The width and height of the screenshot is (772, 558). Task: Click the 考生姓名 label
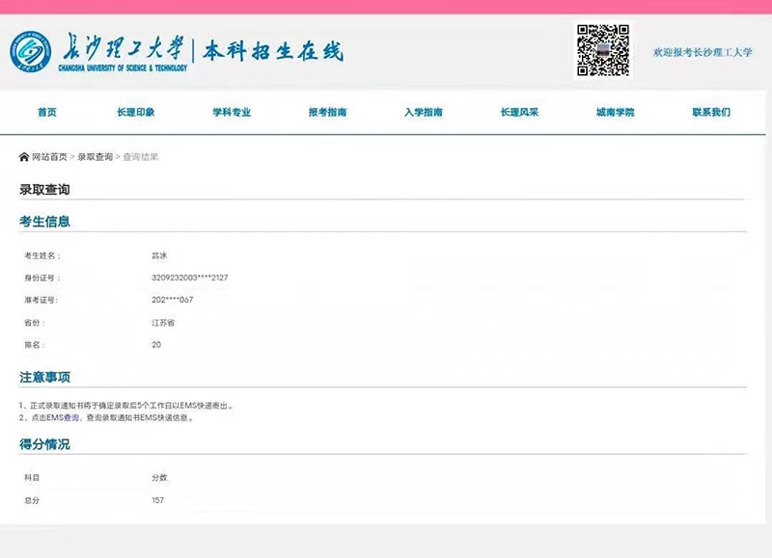pyautogui.click(x=42, y=255)
